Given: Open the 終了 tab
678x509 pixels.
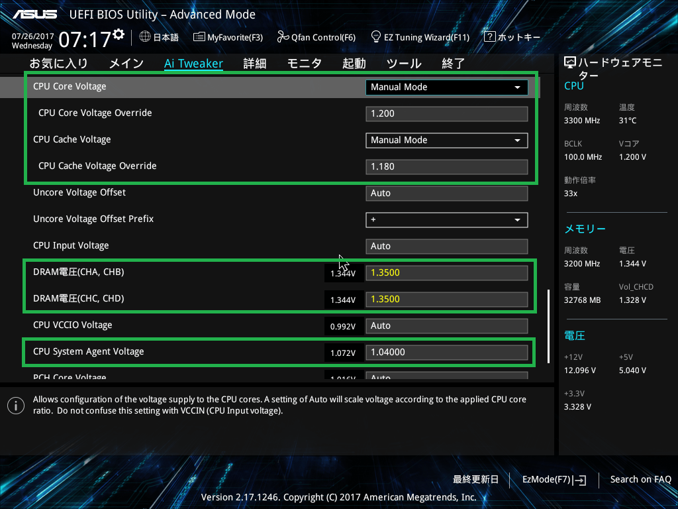Looking at the screenshot, I should [x=453, y=64].
